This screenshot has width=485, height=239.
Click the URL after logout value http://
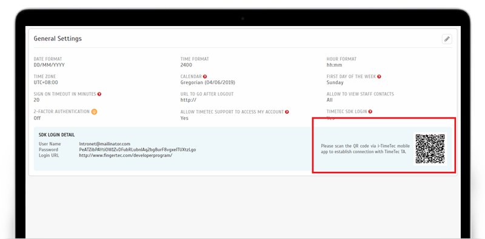point(189,100)
